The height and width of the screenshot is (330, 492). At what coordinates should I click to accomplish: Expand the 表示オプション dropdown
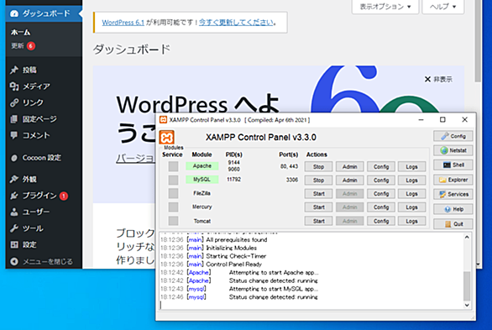385,7
